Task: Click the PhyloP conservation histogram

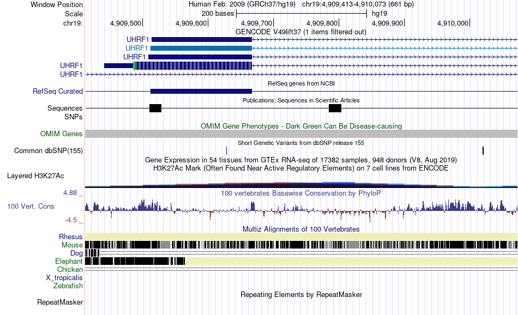Action: click(301, 210)
